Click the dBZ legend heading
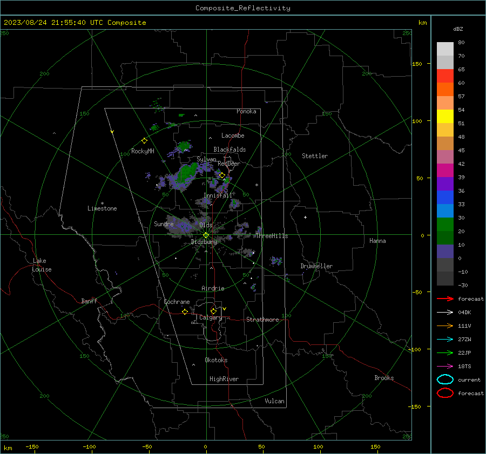This screenshot has height=454, width=486. [458, 29]
